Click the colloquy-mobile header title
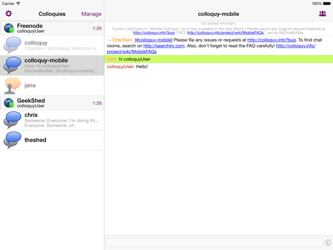This screenshot has height=250, width=333. click(x=219, y=14)
